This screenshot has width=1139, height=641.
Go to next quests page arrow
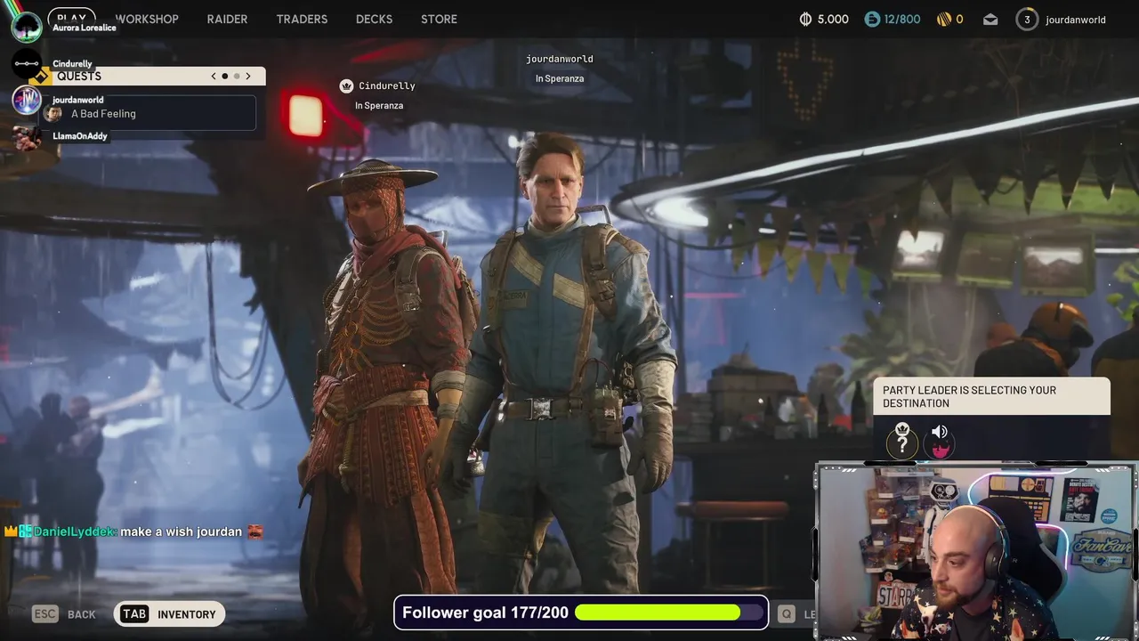coord(248,77)
